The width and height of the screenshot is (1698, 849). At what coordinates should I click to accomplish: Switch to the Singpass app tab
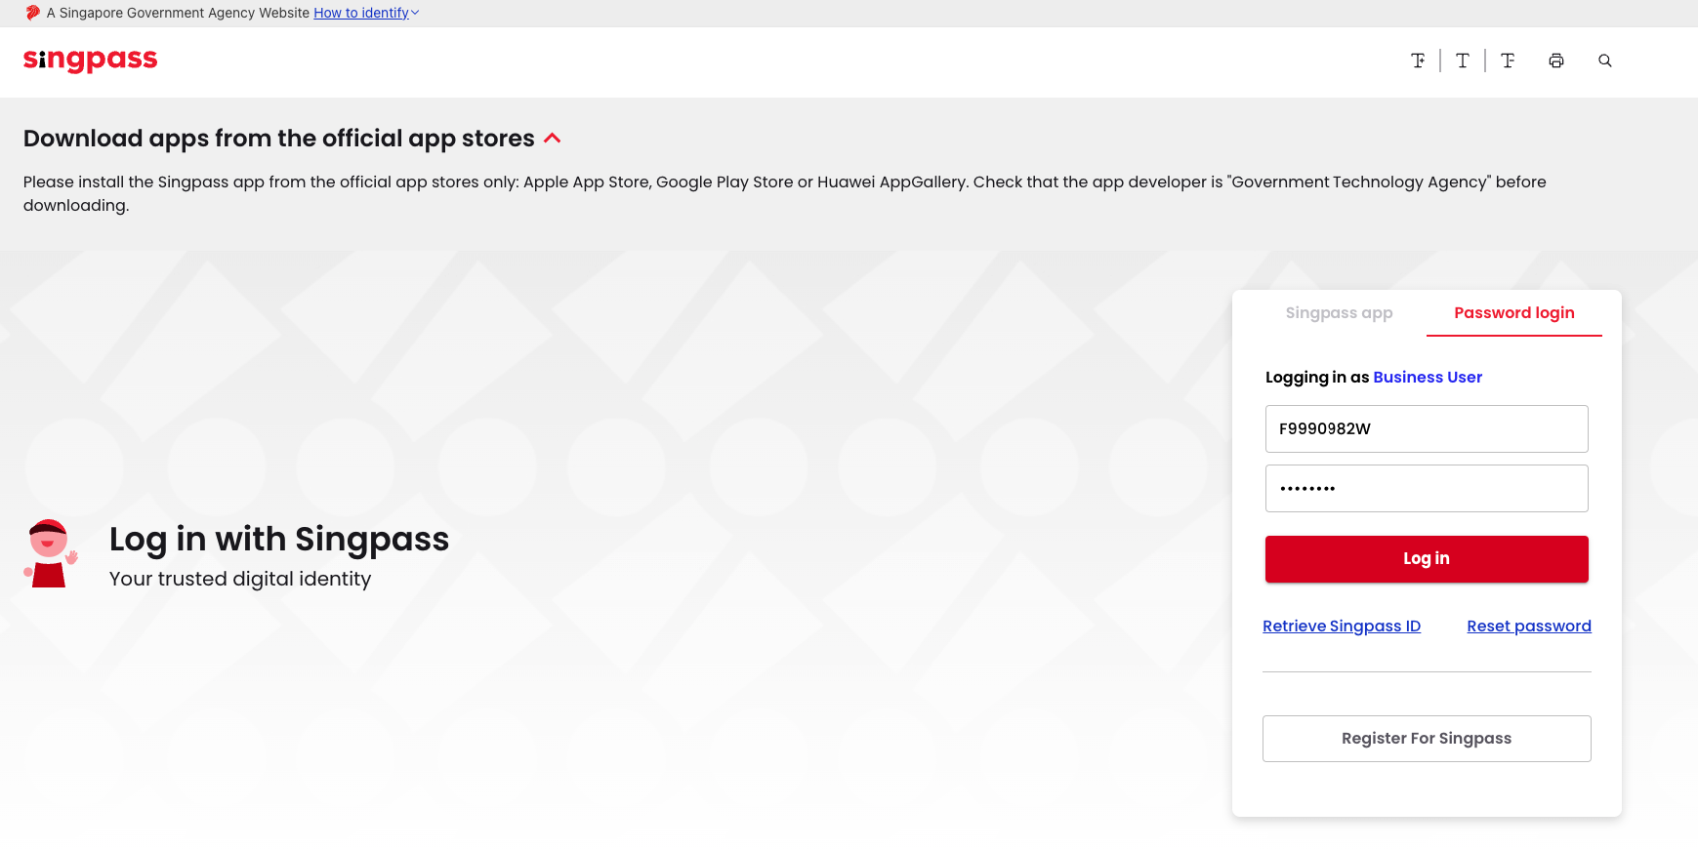(1339, 313)
